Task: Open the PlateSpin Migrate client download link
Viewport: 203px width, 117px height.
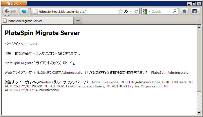Action: [x=74, y=64]
